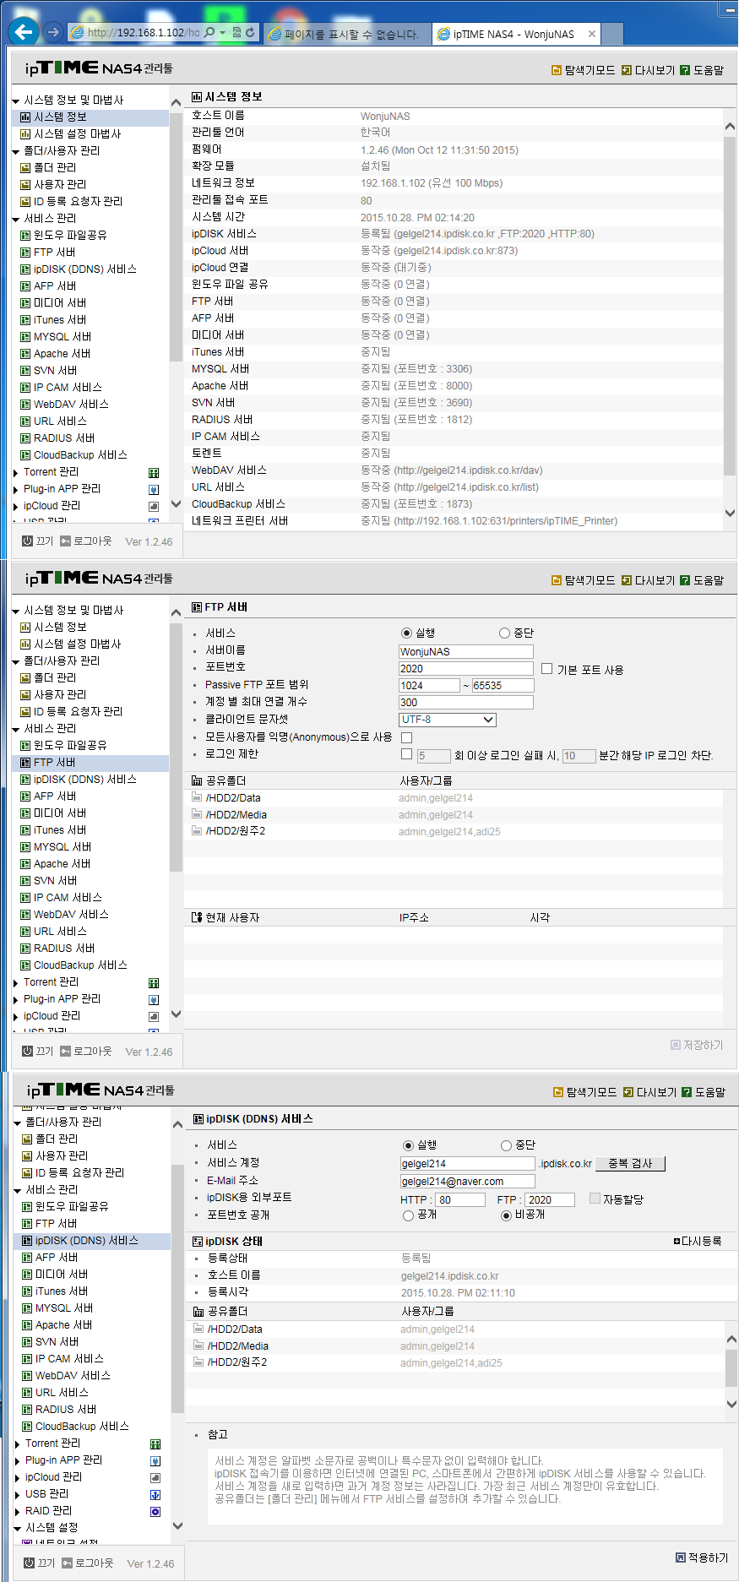Open the 클라이언트 문자셋 UTF-8 dropdown
The width and height of the screenshot is (739, 1582).
coord(448,720)
